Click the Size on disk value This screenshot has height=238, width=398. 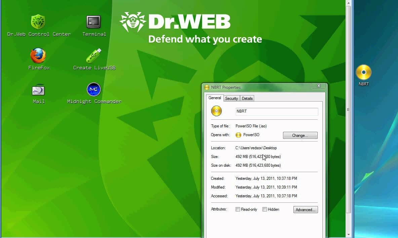[258, 165]
